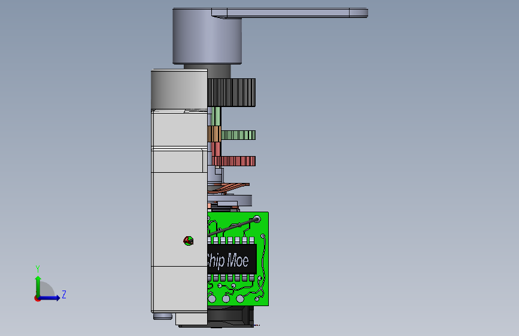Select the wide red gear
Image resolution: width=519 pixels, height=336 pixels.
click(x=234, y=161)
